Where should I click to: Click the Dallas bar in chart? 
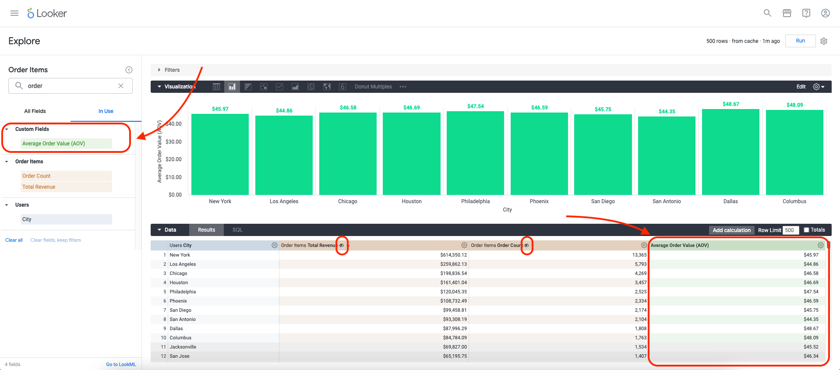pyautogui.click(x=731, y=152)
